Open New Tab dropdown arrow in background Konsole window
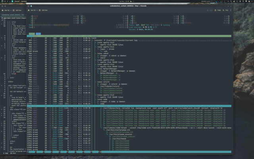 pos(11,10)
